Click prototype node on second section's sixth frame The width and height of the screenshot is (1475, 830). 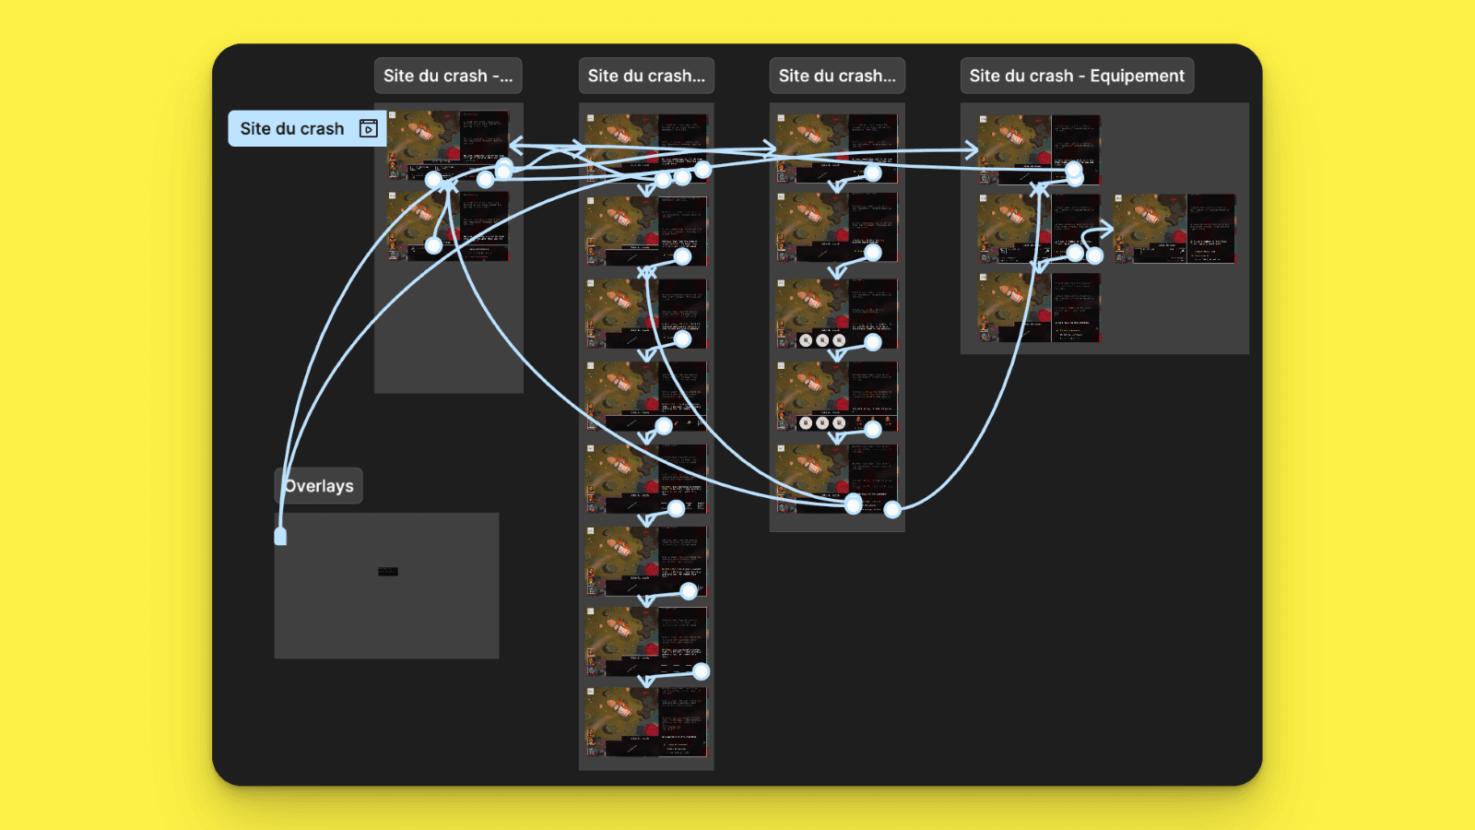[x=689, y=591]
